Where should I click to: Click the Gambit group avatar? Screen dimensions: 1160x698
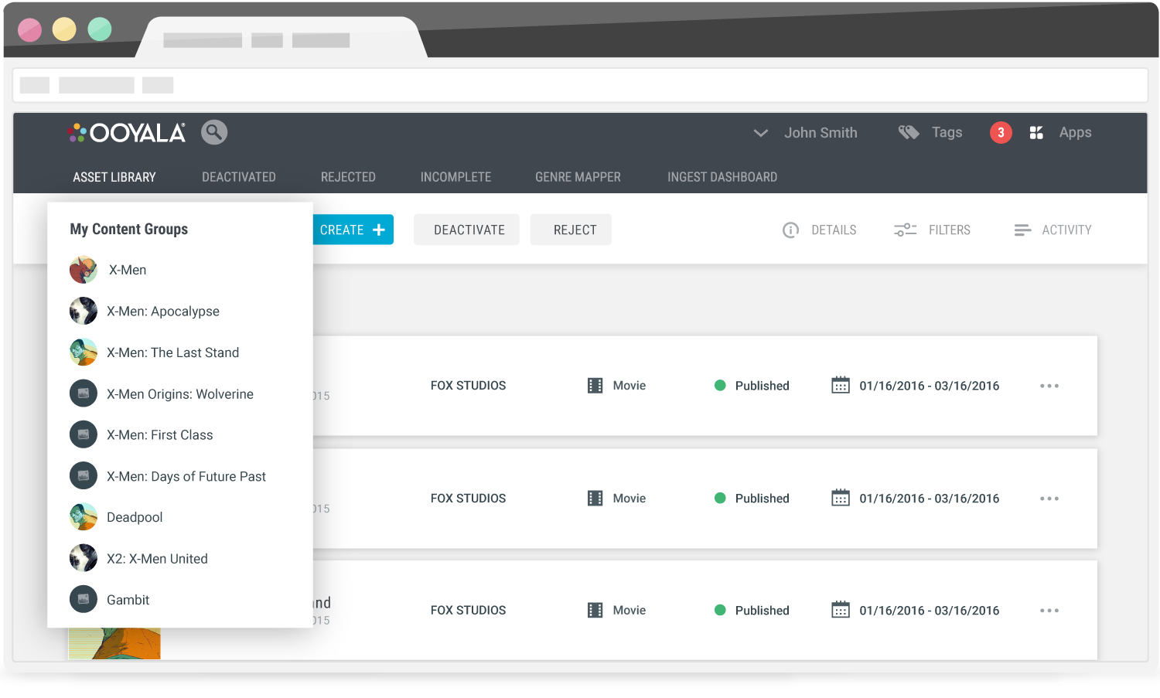pos(84,599)
